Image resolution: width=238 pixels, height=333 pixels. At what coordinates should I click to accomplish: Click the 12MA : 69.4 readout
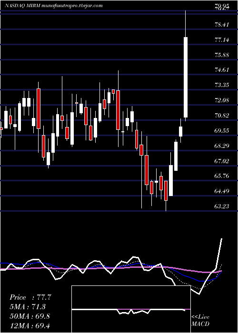click(x=30, y=325)
